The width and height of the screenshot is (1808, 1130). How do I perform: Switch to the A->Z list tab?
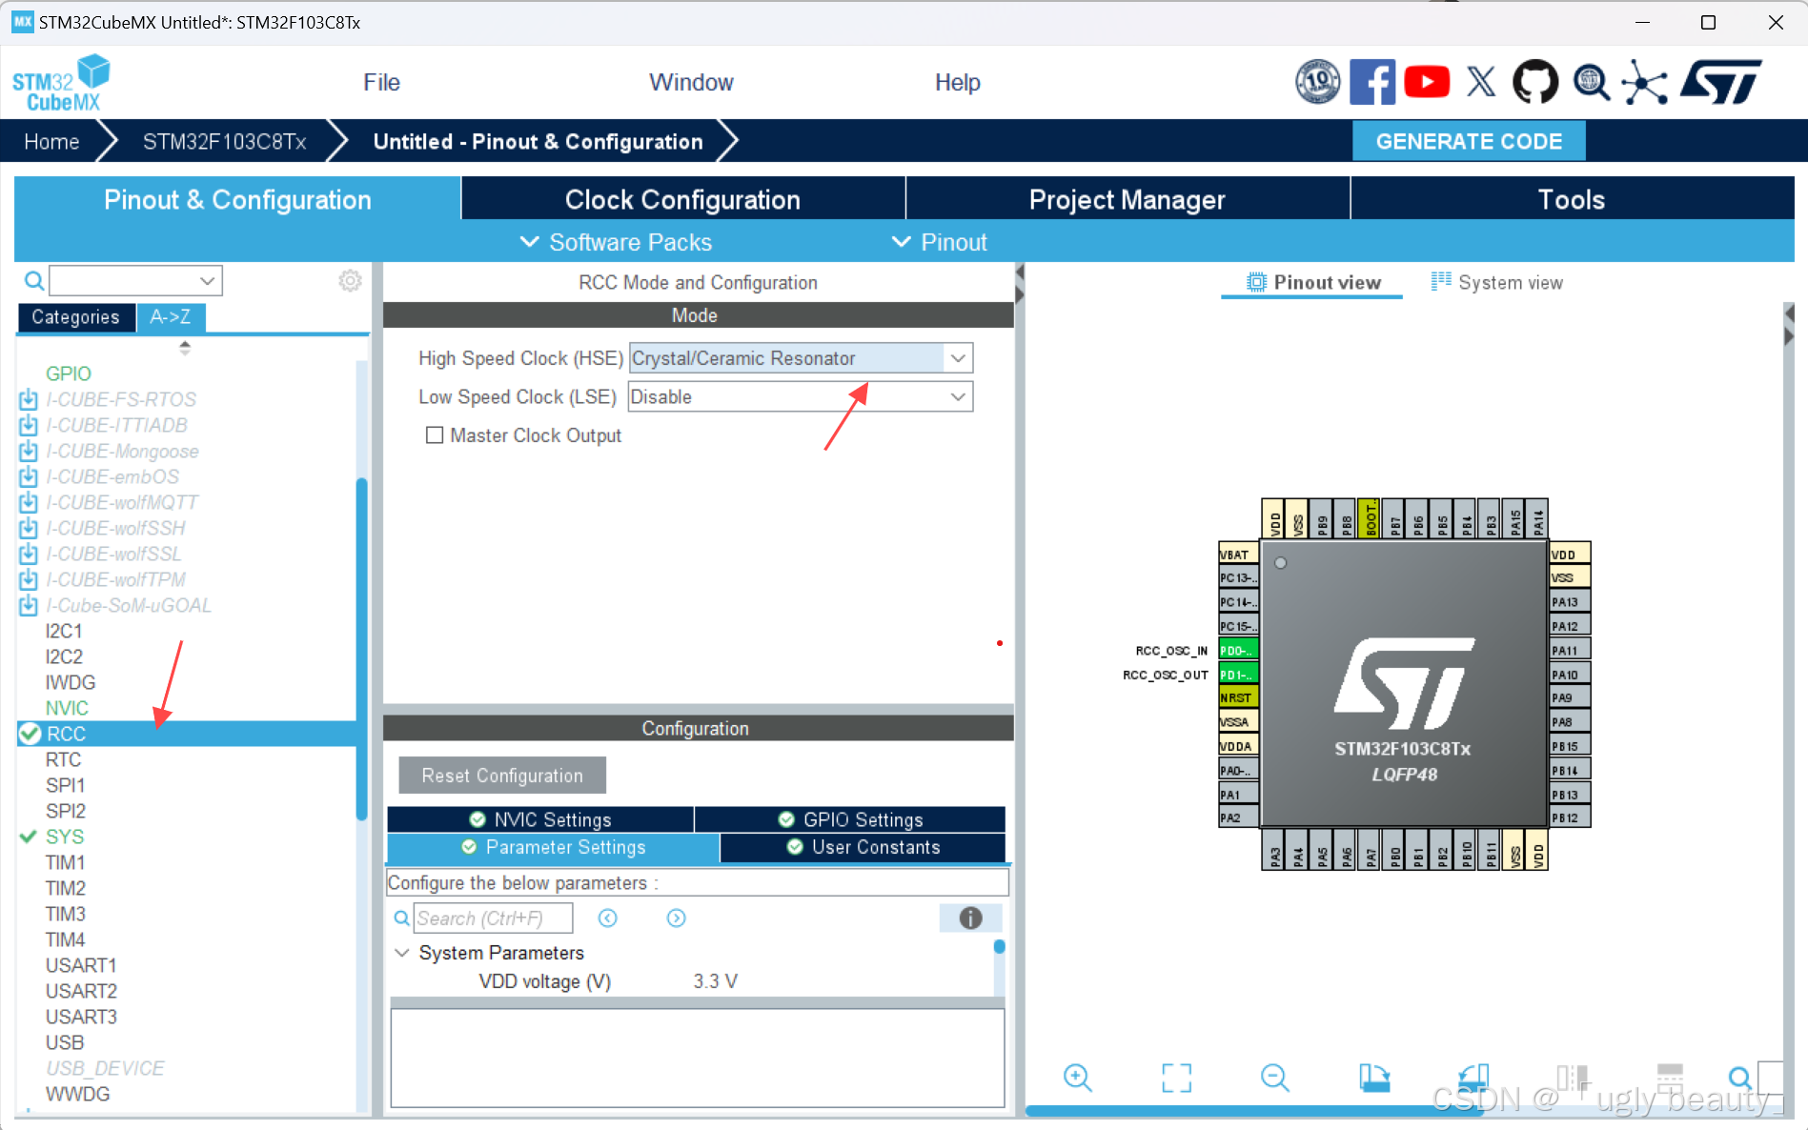pos(170,317)
